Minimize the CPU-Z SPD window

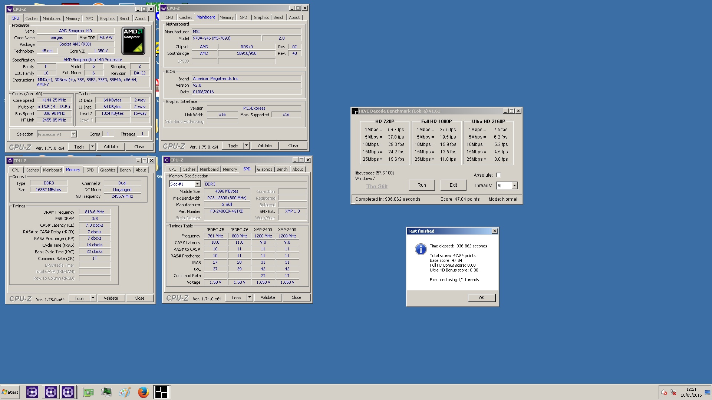[295, 160]
